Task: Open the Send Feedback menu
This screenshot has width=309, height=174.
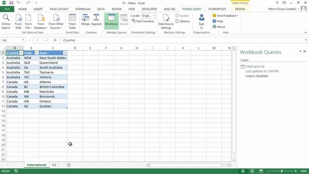Action: point(225,15)
